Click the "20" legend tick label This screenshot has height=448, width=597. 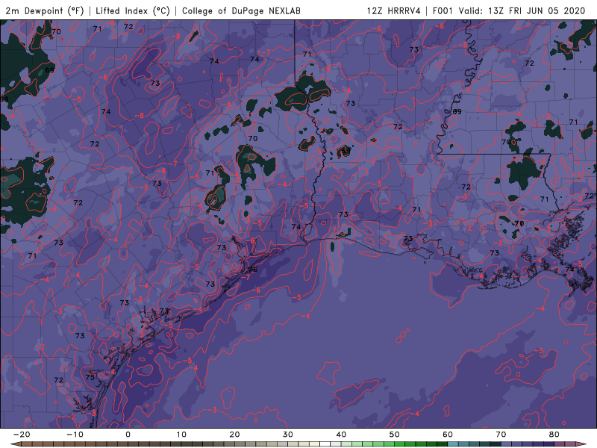tap(234, 435)
